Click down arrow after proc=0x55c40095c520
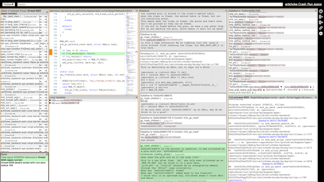 tap(281, 87)
